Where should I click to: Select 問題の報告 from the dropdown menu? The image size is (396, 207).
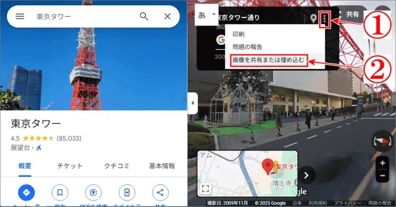(248, 47)
